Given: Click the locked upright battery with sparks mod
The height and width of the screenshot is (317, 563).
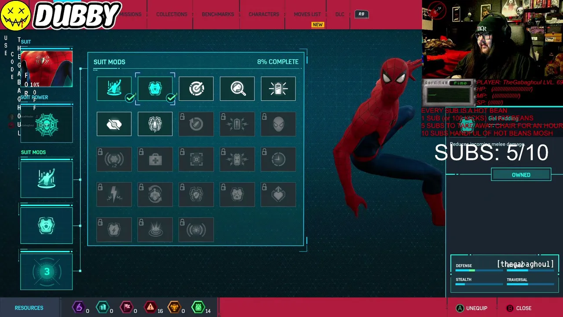Looking at the screenshot, I should (237, 124).
